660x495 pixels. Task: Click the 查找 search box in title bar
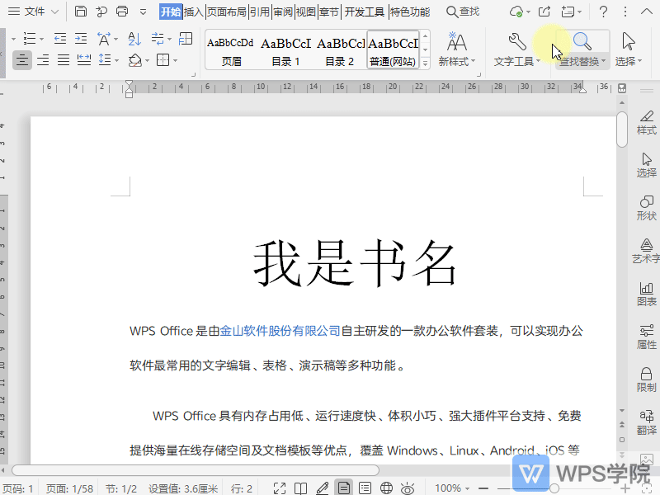(463, 12)
